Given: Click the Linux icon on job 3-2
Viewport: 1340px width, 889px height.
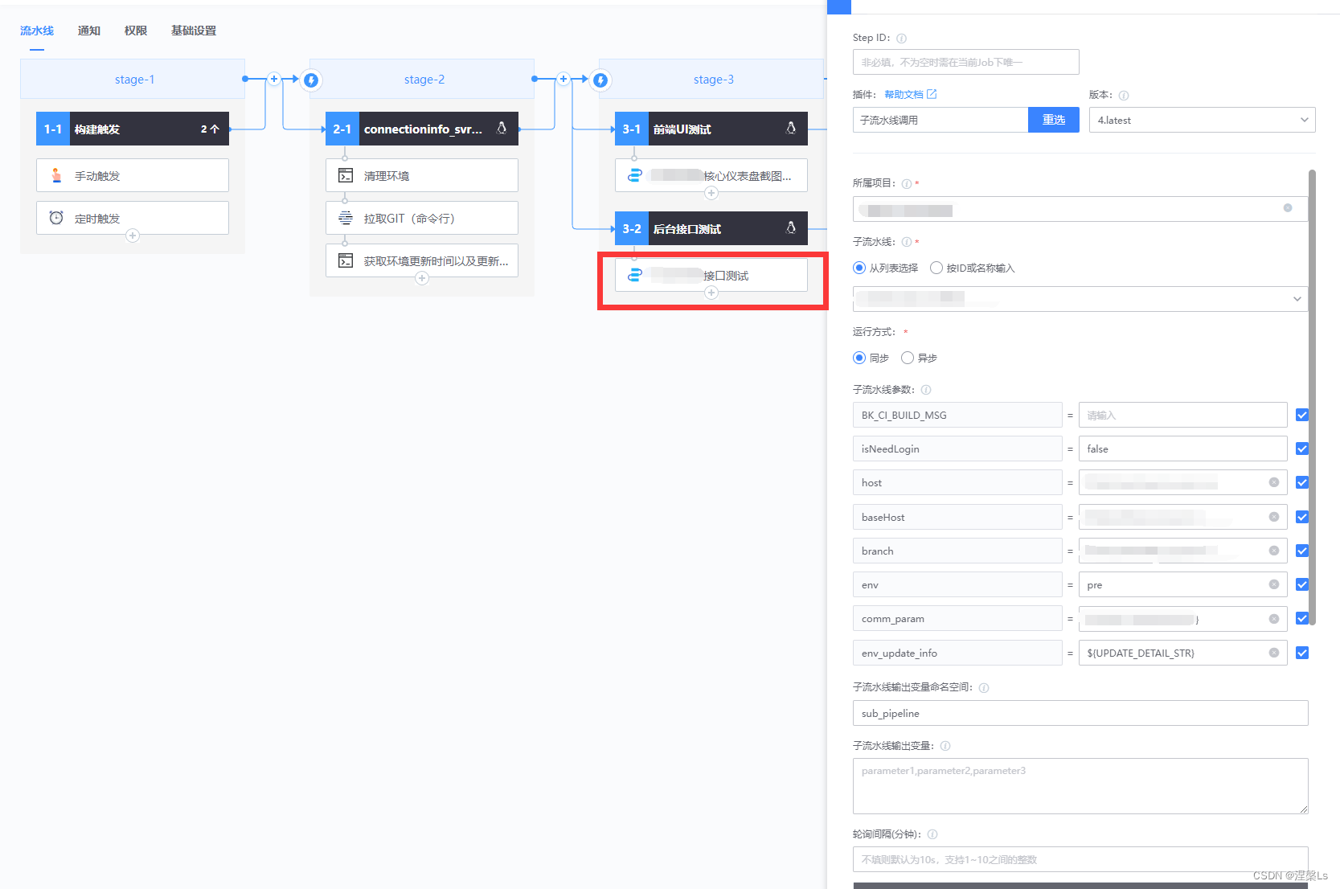Looking at the screenshot, I should pos(791,227).
